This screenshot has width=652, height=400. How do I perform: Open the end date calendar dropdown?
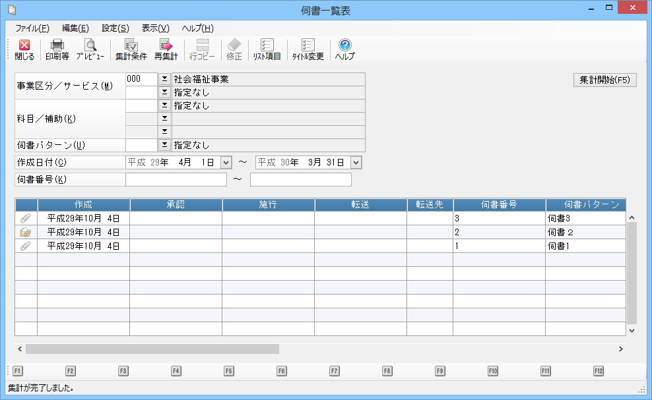coord(356,162)
